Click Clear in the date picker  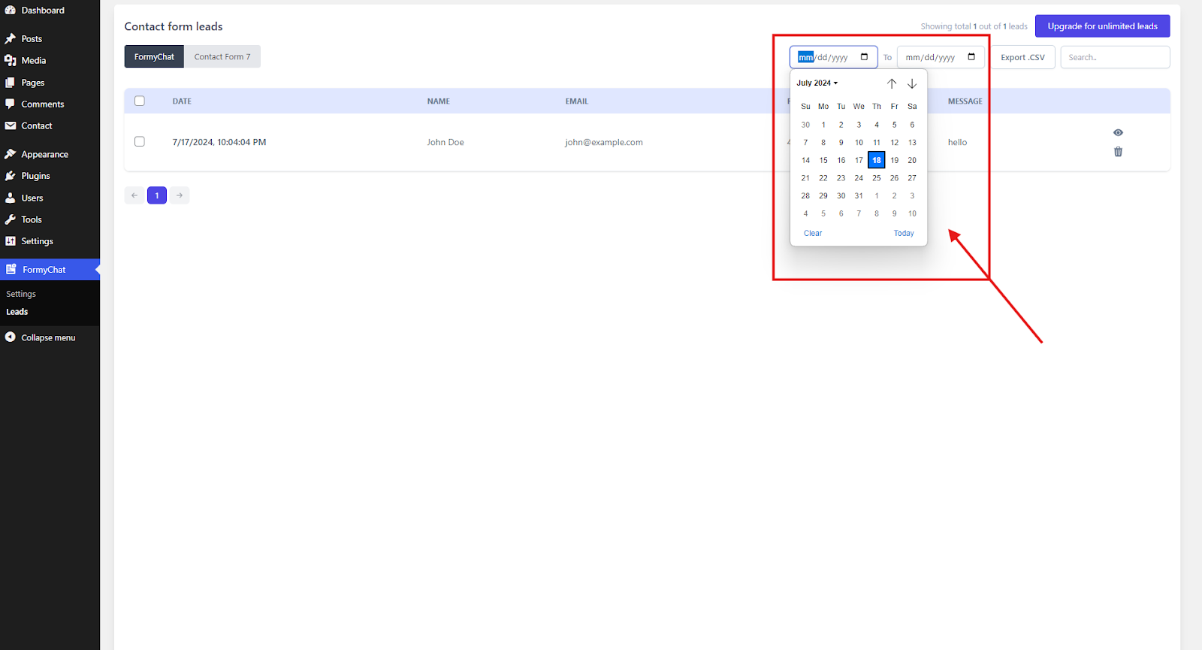click(x=813, y=234)
